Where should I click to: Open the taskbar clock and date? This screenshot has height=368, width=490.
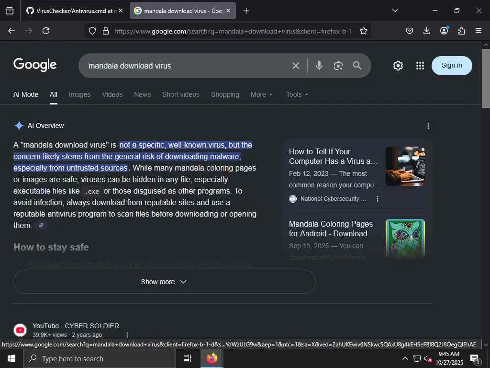449,358
